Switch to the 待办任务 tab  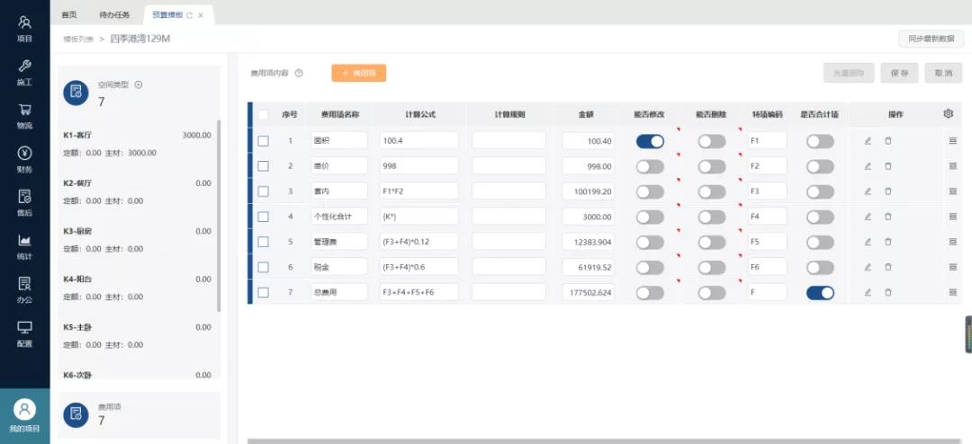[113, 15]
